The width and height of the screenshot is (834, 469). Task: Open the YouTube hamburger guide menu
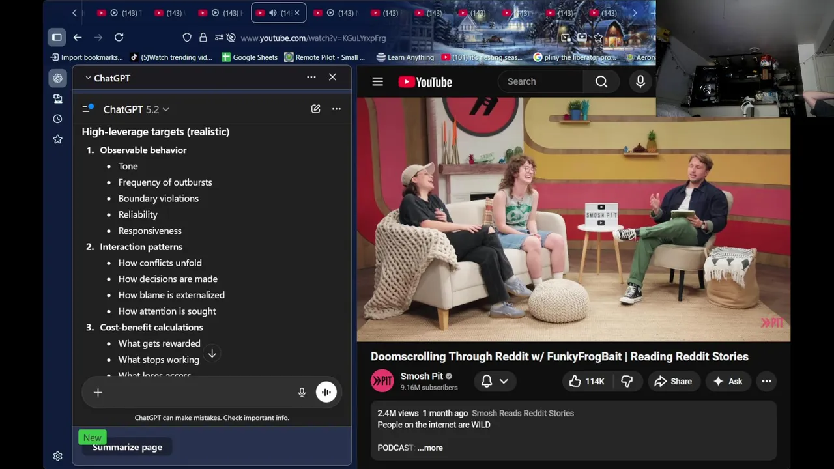click(x=377, y=81)
